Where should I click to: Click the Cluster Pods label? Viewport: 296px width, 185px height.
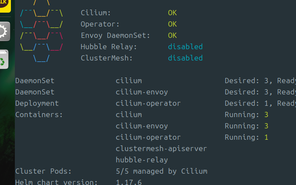pos(43,171)
